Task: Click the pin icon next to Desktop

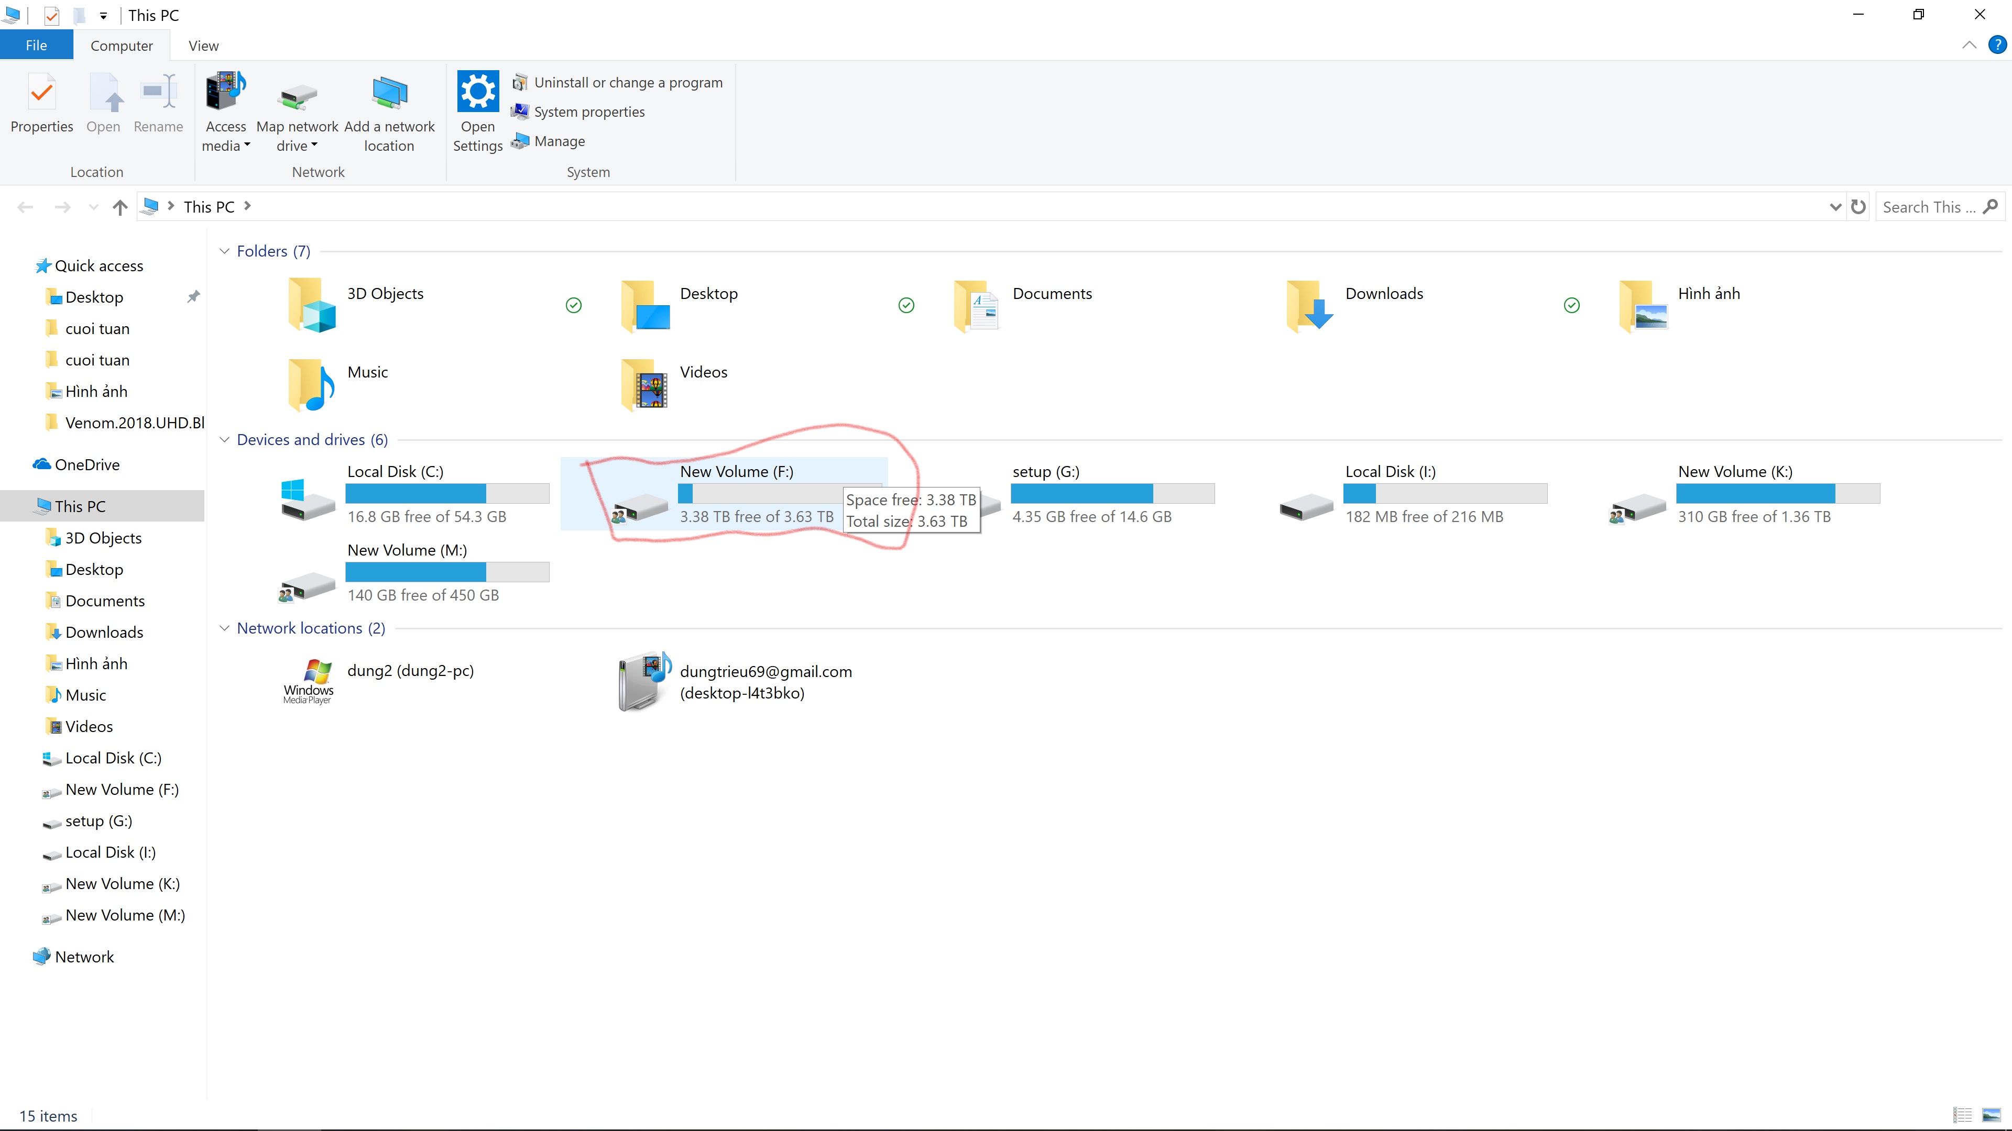Action: 193,297
